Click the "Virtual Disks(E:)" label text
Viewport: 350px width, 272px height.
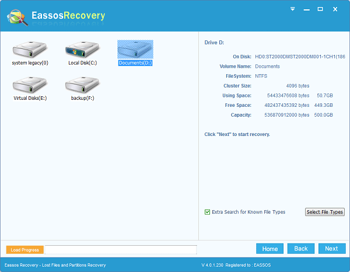coord(30,98)
